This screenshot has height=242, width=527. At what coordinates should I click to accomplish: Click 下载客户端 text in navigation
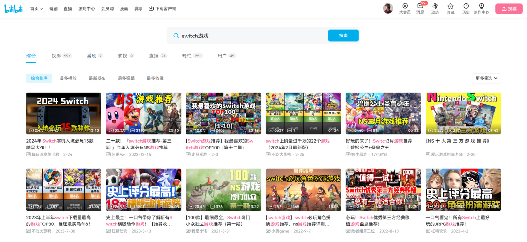166,9
